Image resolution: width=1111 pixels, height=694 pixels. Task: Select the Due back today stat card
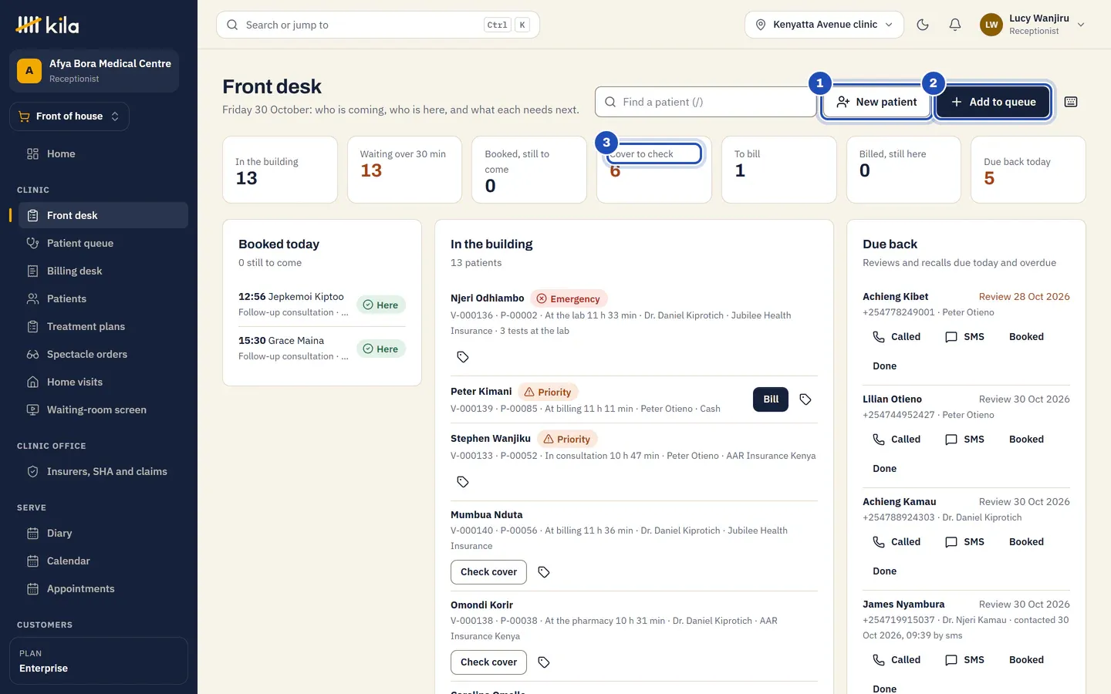tap(1028, 170)
